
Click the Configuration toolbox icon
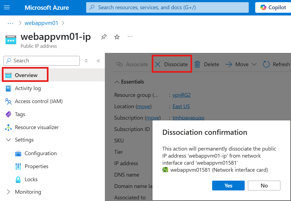click(x=18, y=154)
